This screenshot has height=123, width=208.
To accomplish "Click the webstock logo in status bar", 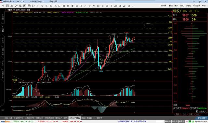I will tap(6, 121).
